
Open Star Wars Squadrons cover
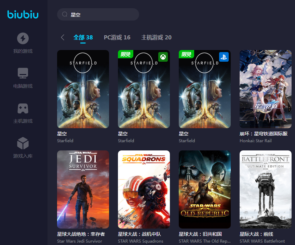[144, 189]
